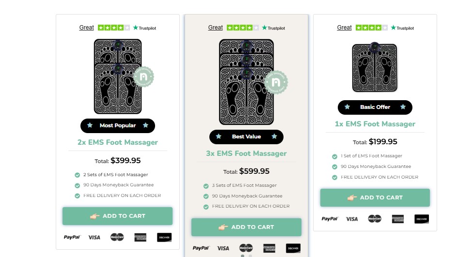Add 1x EMS Foot Massager to cart
The width and height of the screenshot is (473, 257).
coord(375,197)
